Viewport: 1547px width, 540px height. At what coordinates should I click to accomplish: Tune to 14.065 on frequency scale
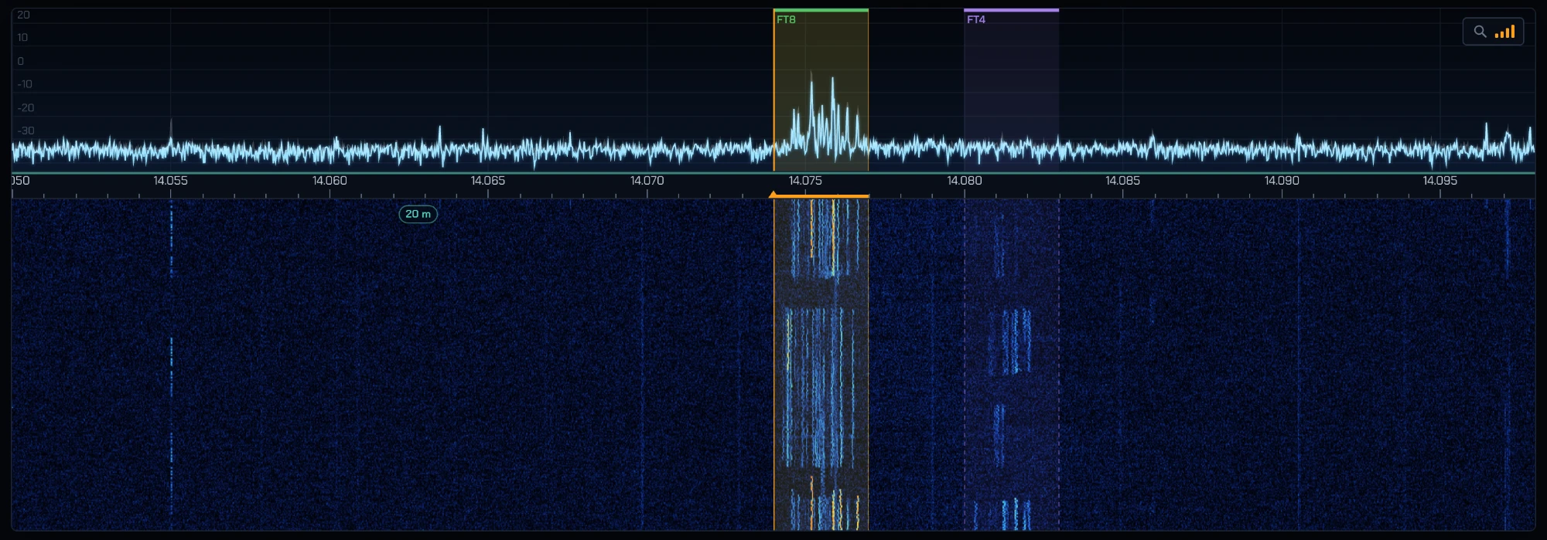click(488, 181)
